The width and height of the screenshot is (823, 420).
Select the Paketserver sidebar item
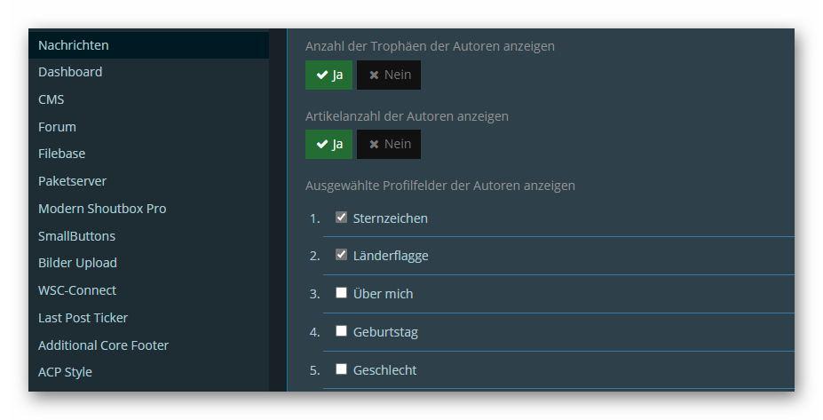pyautogui.click(x=72, y=181)
